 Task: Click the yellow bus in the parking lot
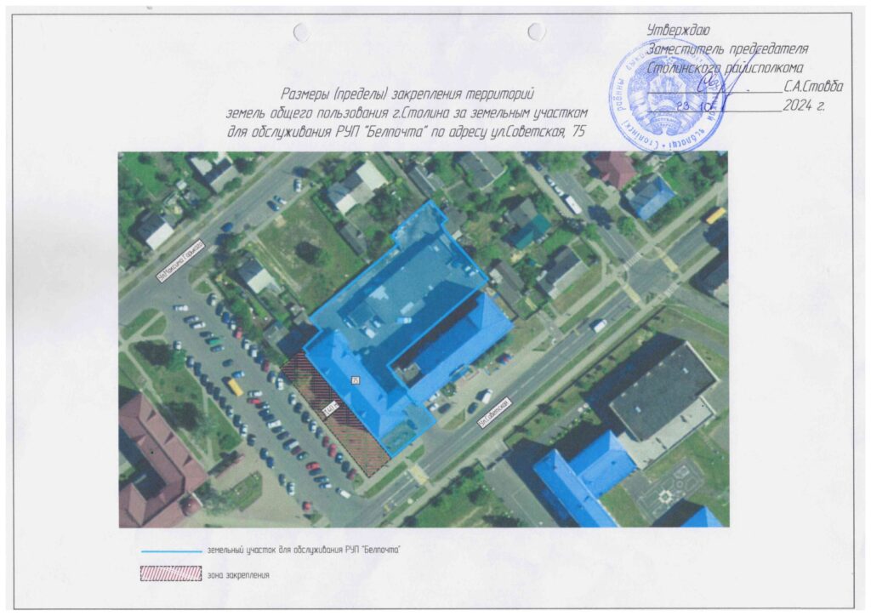click(x=235, y=386)
